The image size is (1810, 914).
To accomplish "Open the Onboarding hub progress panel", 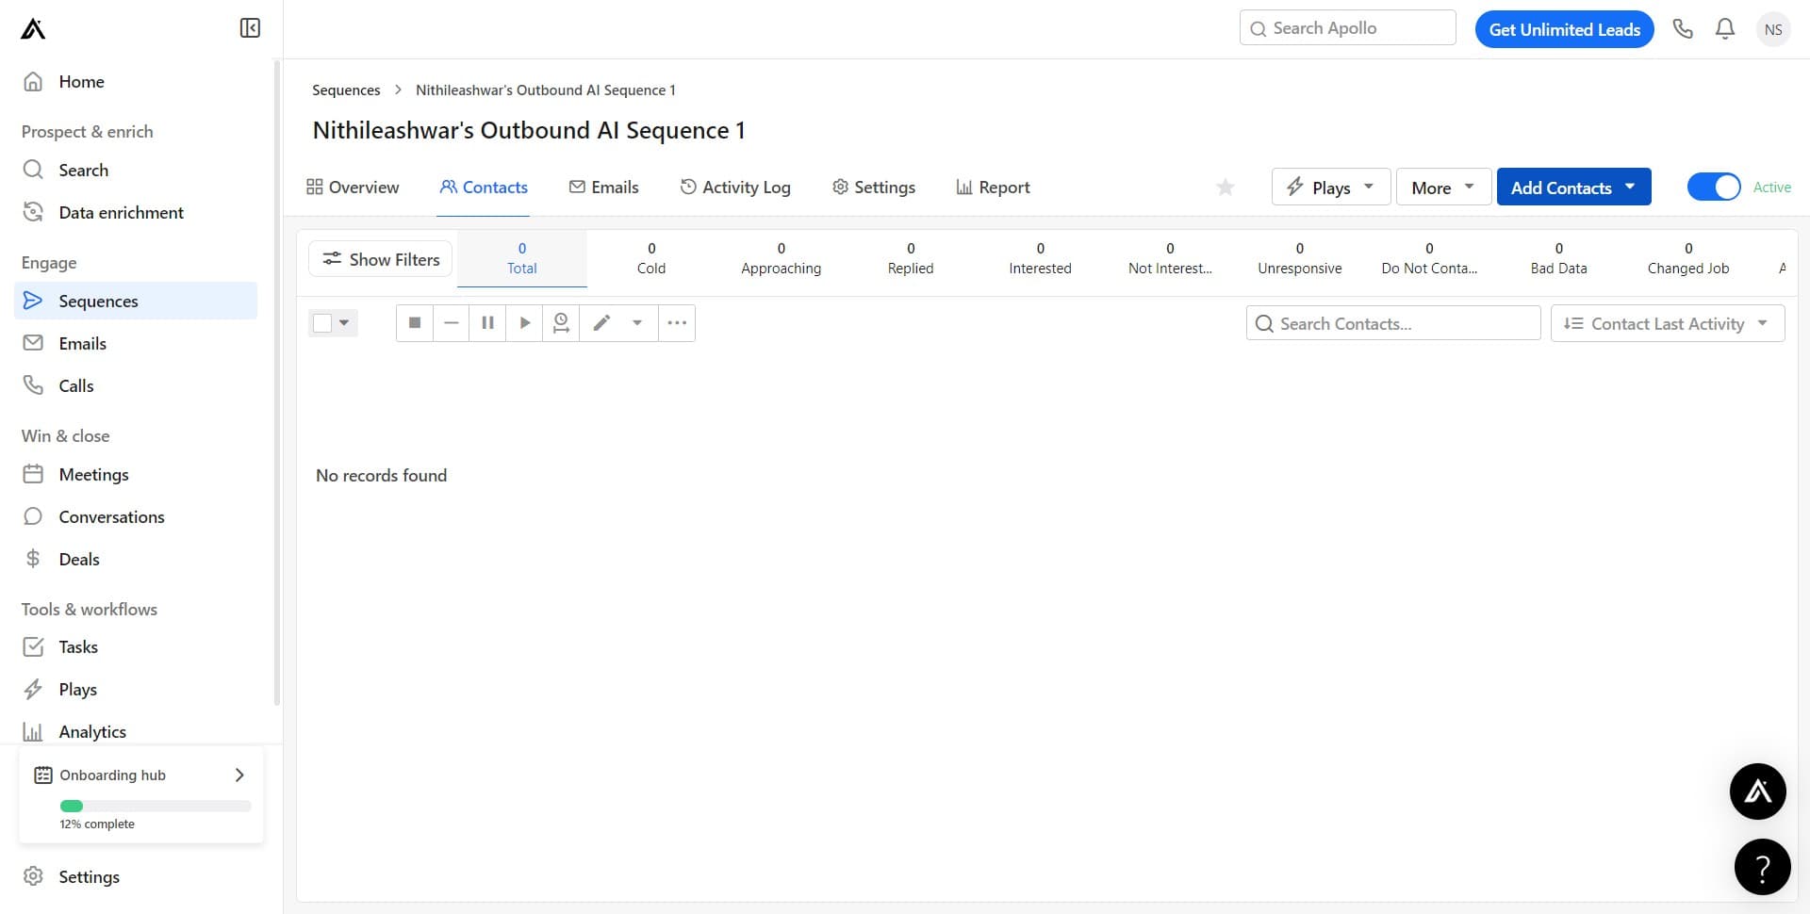I will 140,775.
